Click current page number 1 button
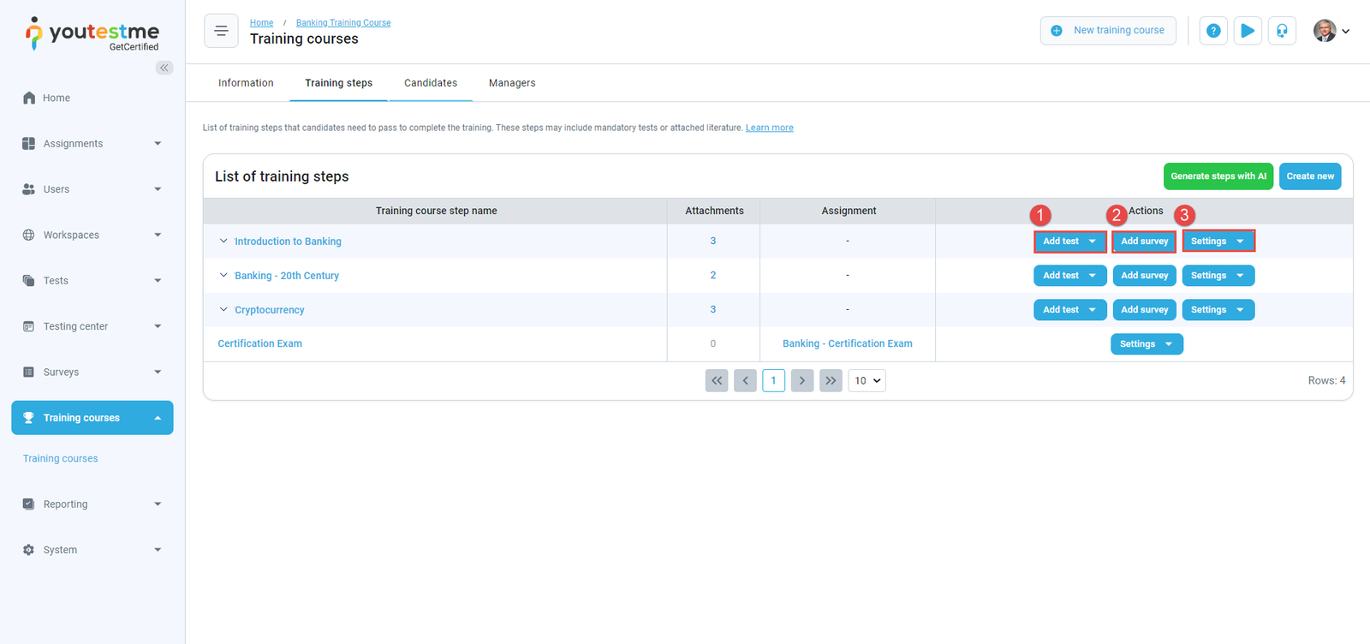This screenshot has width=1370, height=644. click(x=773, y=380)
